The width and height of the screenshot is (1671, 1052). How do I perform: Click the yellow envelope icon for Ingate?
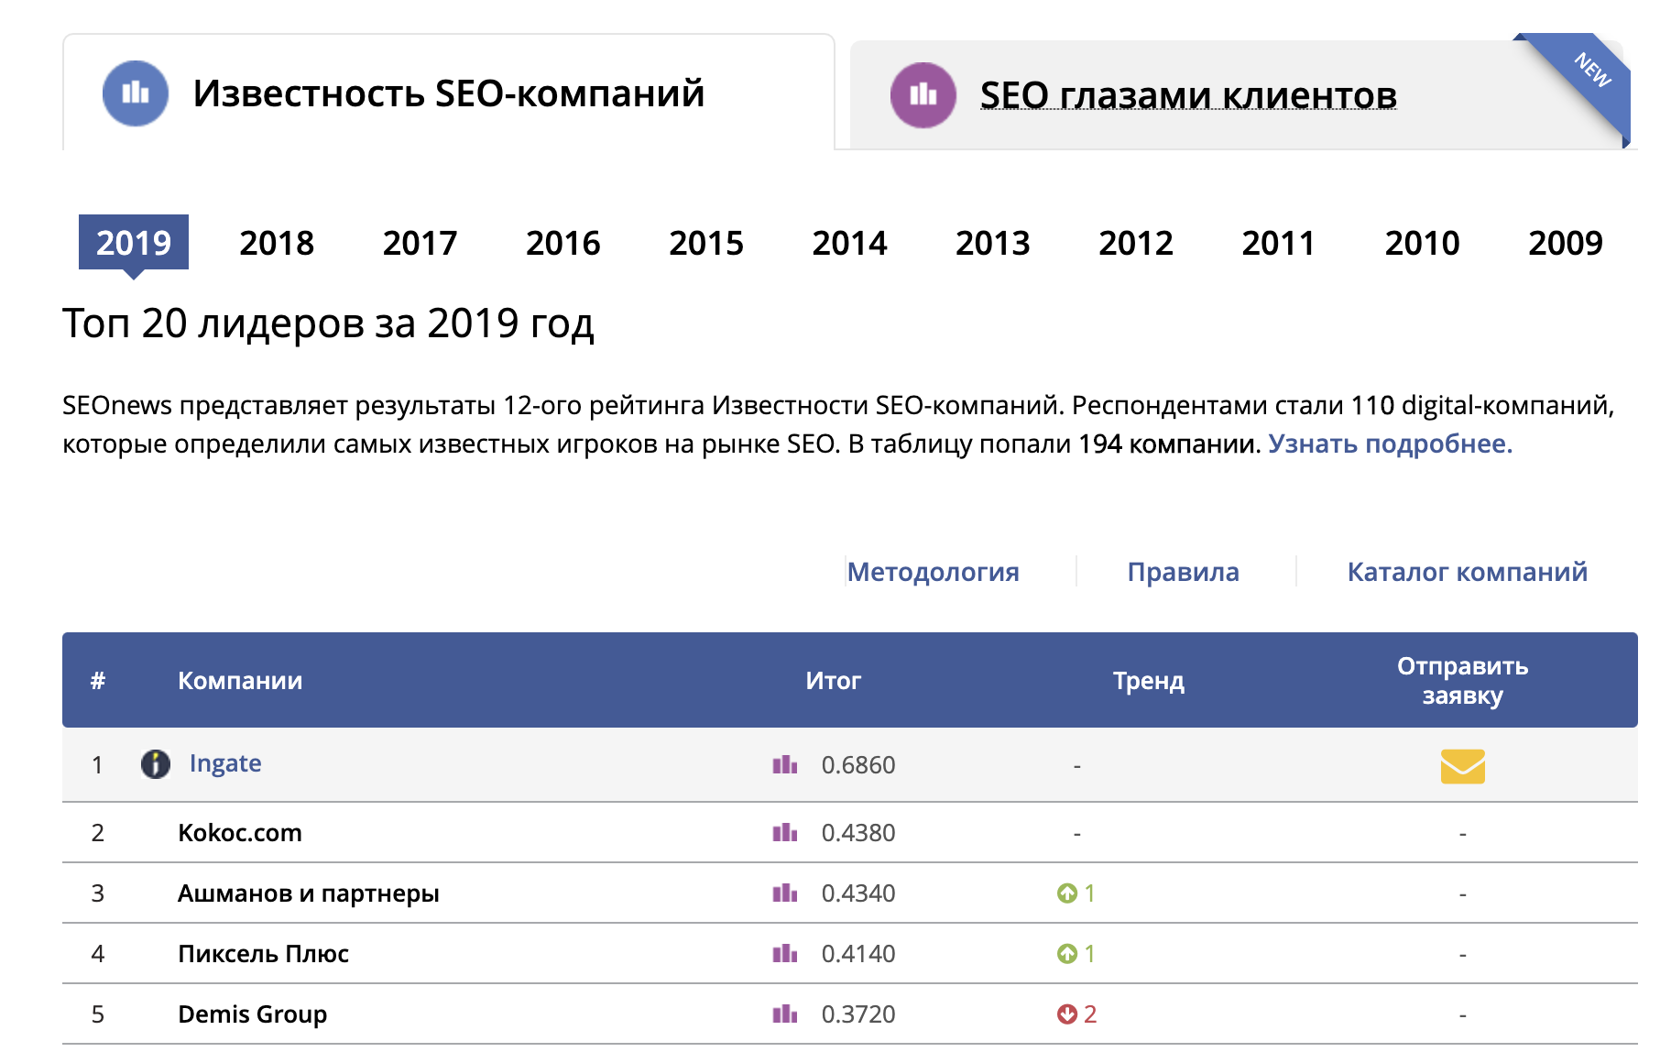tap(1463, 766)
